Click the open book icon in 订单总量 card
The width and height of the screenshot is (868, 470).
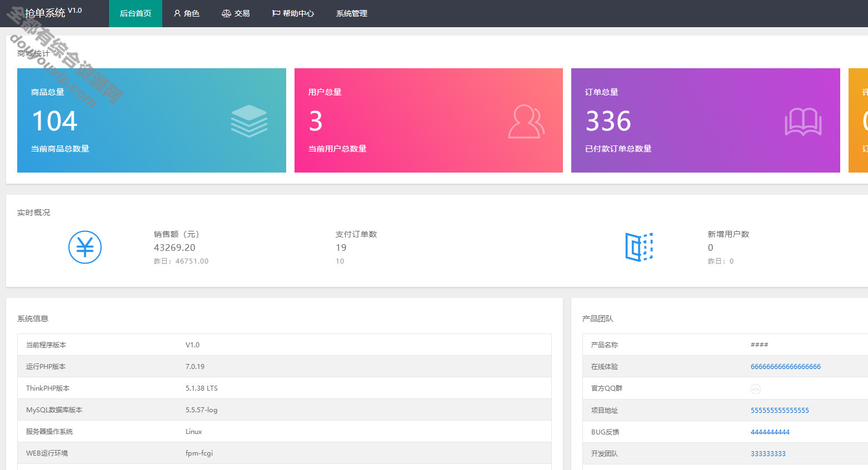(803, 122)
